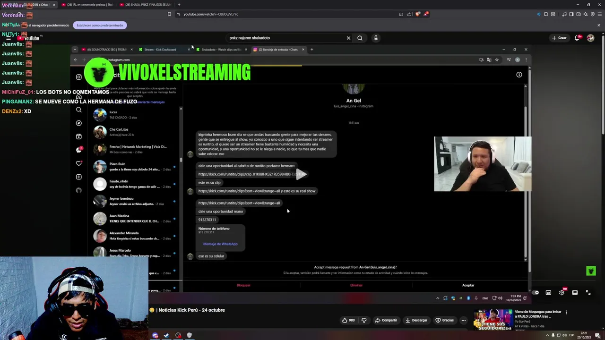The height and width of the screenshot is (340, 605).
Task: Click Instagram create new post icon
Action: 79,177
